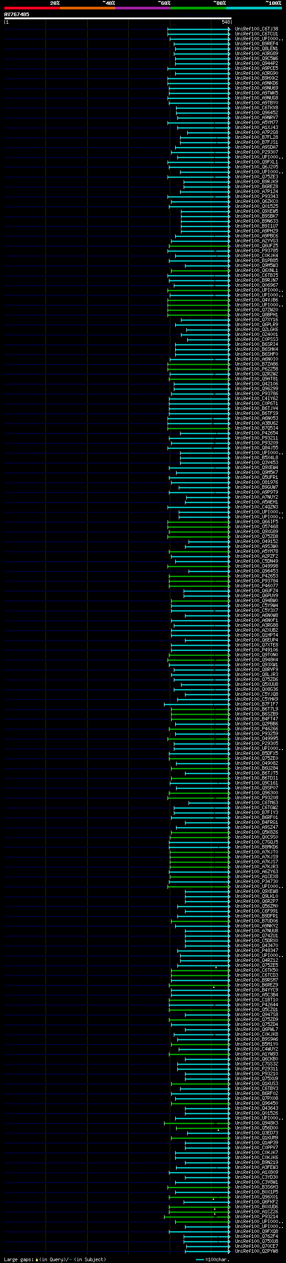Select the UniRef100_P46266 label
This screenshot has height=1263, width=286.
(x=257, y=728)
